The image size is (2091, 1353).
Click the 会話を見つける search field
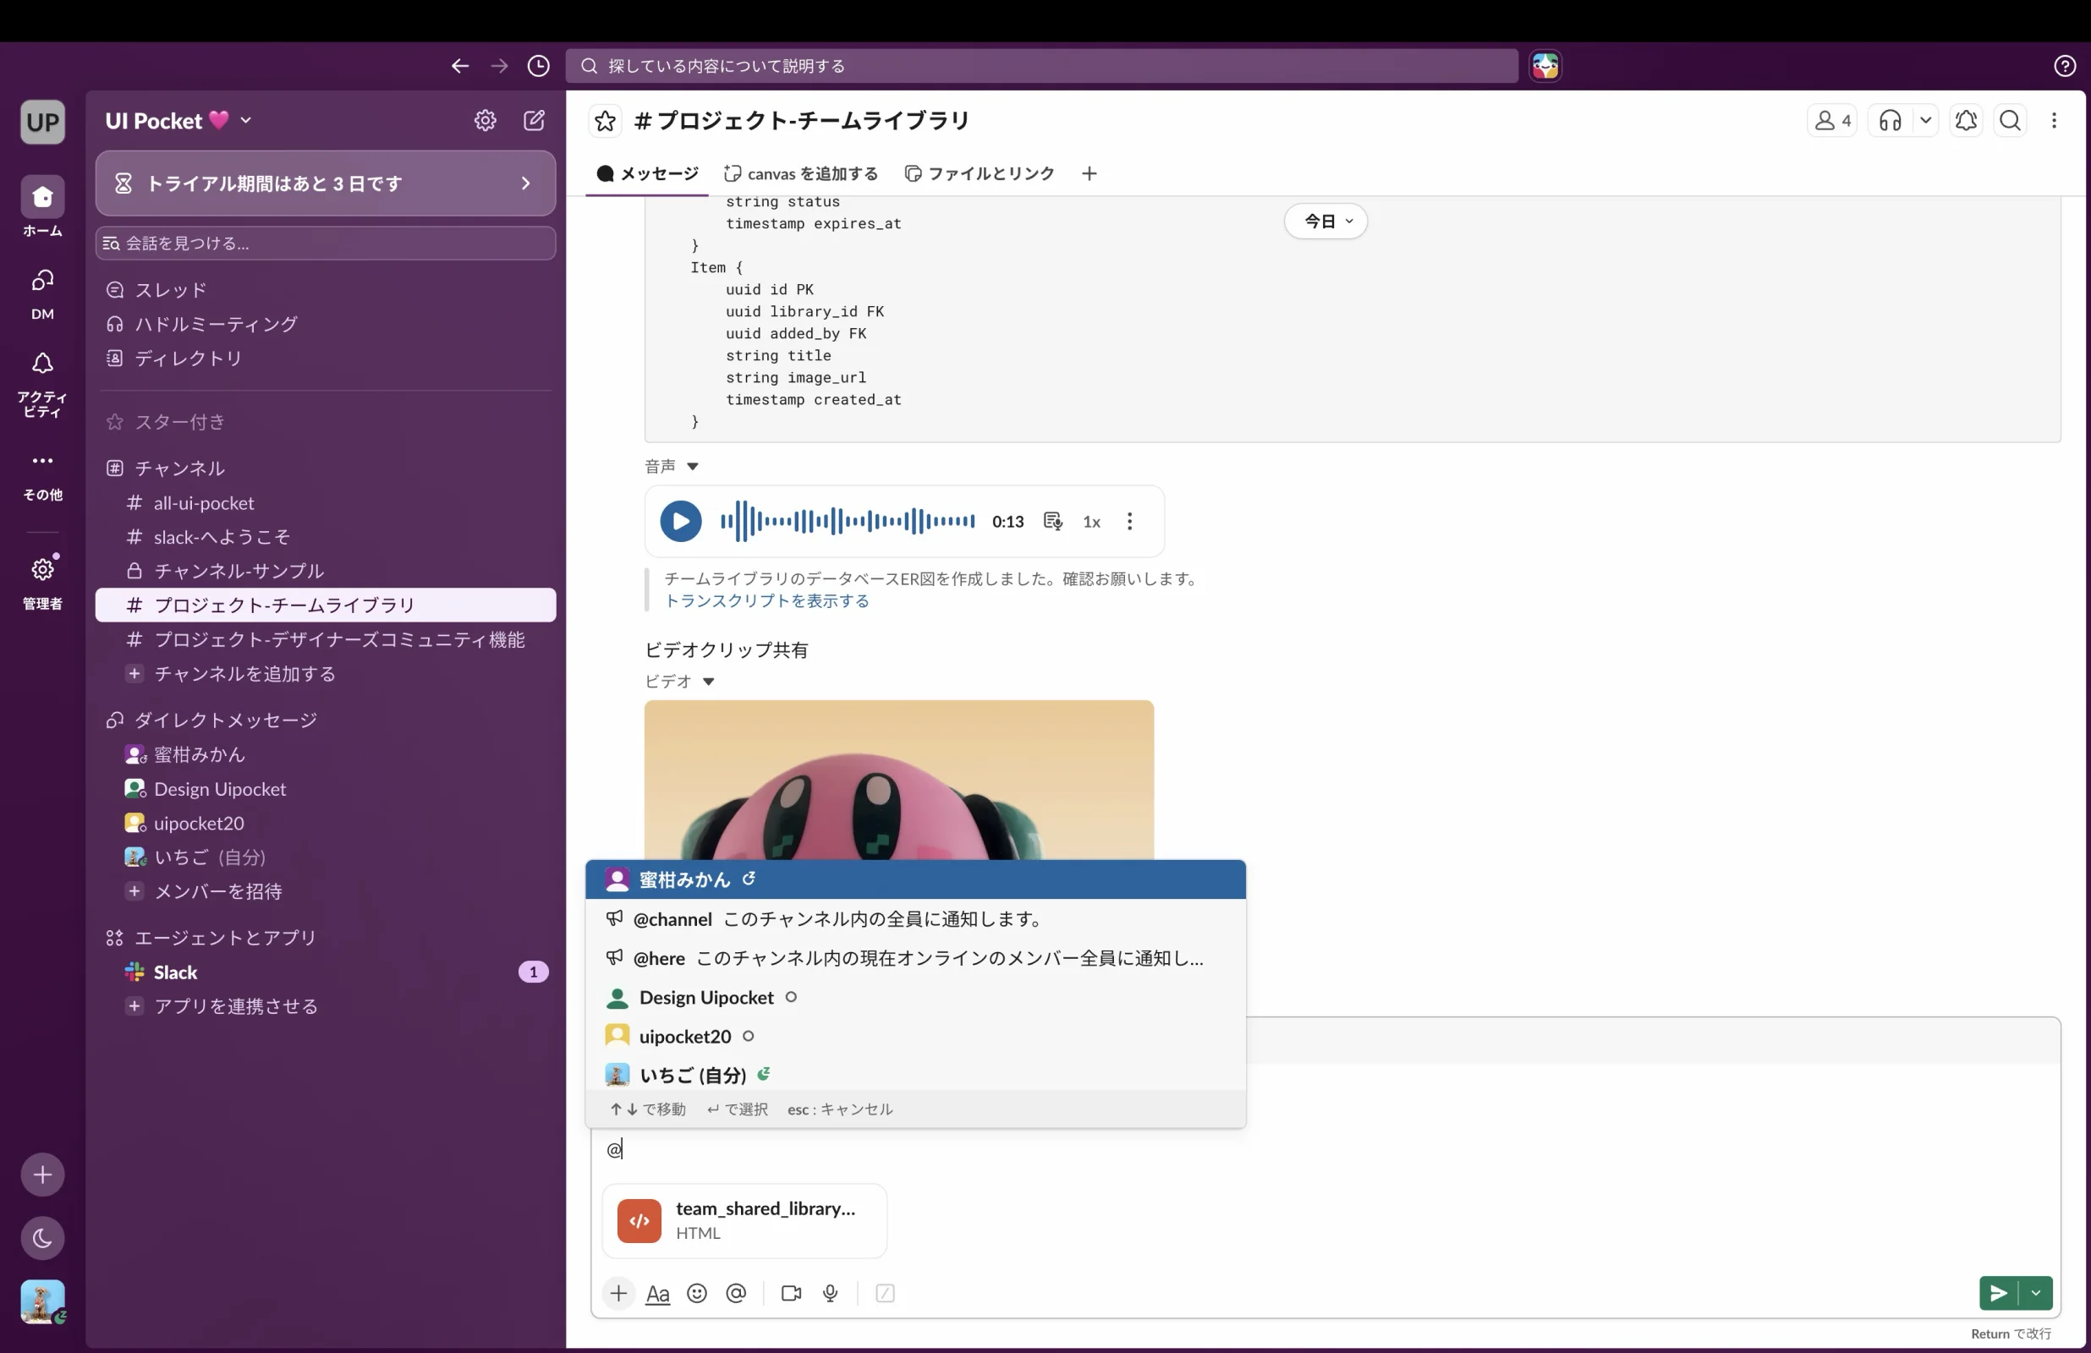pos(325,244)
